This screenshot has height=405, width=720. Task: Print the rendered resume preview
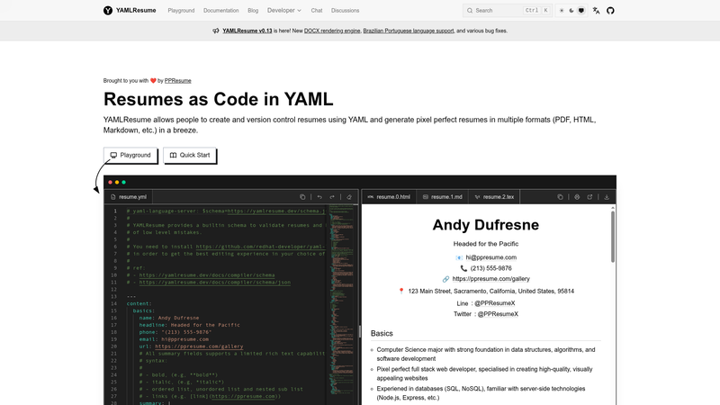coord(577,197)
